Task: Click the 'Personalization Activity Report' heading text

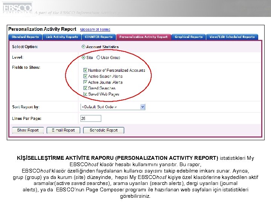Action: 42,29
